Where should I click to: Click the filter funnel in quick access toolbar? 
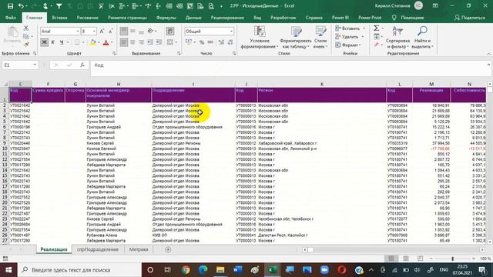59,6
